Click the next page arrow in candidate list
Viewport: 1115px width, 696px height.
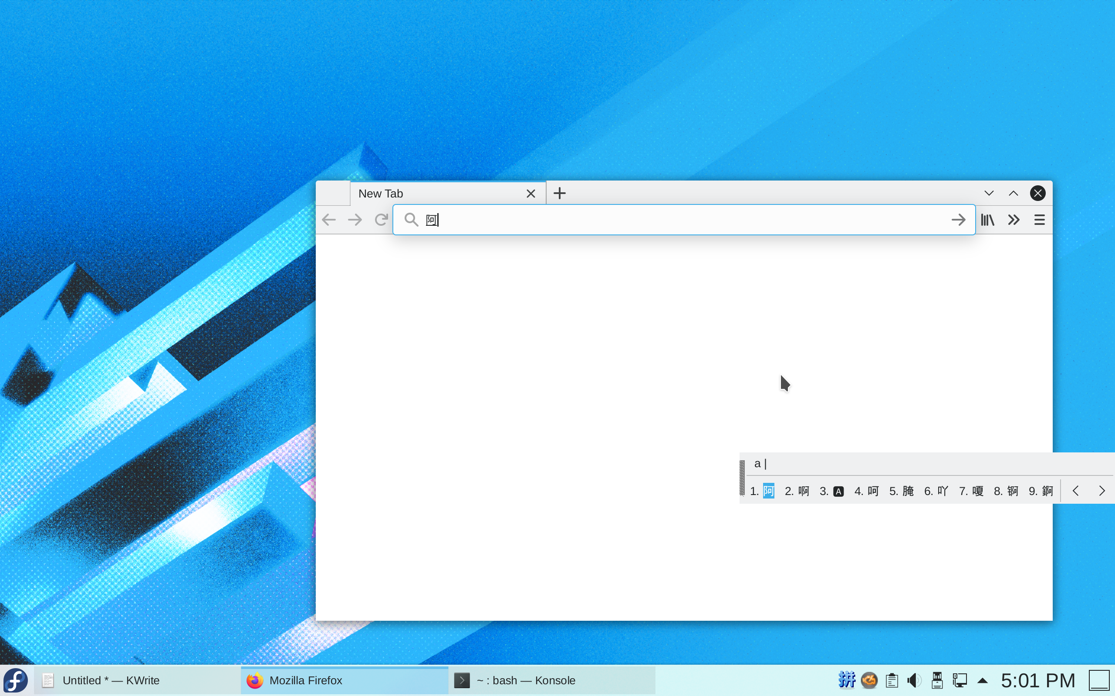(x=1102, y=491)
